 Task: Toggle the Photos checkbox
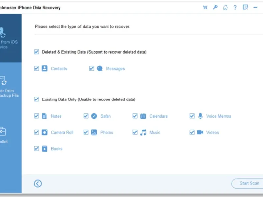tap(86, 132)
